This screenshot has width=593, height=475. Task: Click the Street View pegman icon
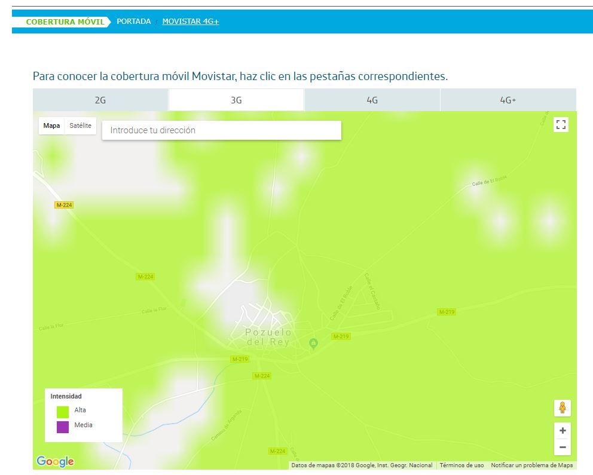pyautogui.click(x=562, y=407)
